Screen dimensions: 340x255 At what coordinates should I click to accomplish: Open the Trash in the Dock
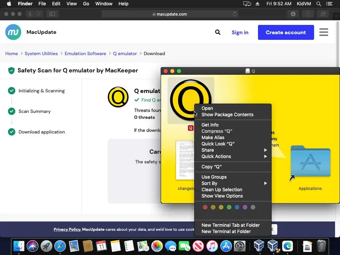pyautogui.click(x=321, y=246)
